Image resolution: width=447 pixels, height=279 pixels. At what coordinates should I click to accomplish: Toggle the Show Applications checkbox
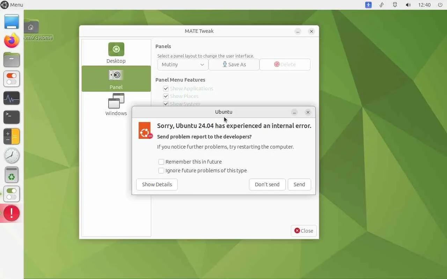(166, 89)
